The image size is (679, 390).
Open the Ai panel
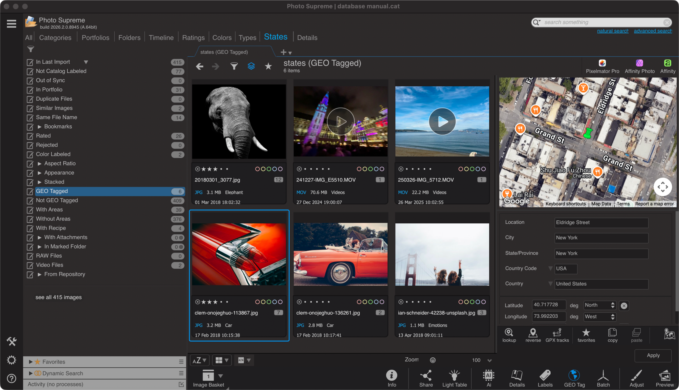489,379
